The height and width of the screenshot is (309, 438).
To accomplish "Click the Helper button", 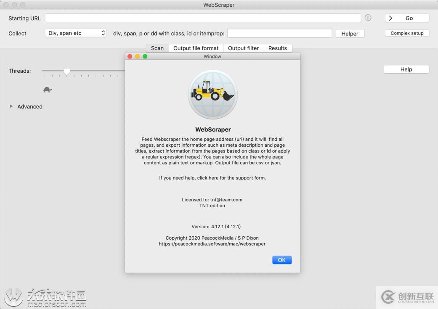I will click(350, 33).
